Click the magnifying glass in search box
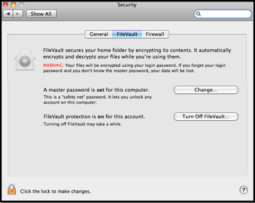This screenshot has width=255, height=203. [x=198, y=14]
